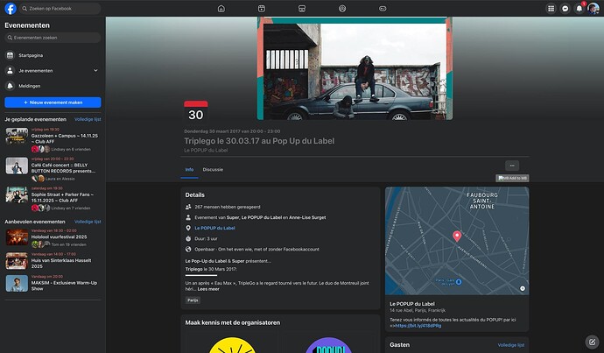This screenshot has width=604, height=353.
Task: Click the Evenementen zoeken search field
Action: click(x=53, y=39)
